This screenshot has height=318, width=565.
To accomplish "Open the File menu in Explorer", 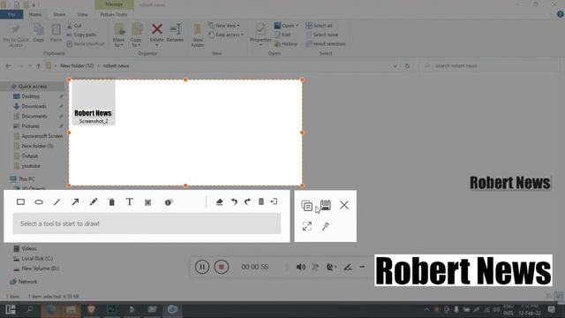I will click(11, 14).
